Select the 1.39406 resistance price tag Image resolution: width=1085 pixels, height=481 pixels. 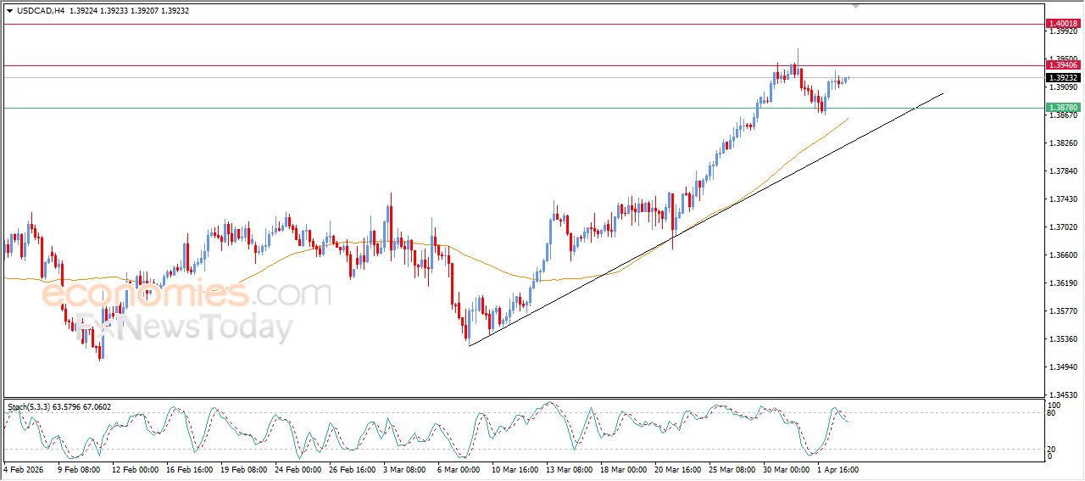(1062, 65)
